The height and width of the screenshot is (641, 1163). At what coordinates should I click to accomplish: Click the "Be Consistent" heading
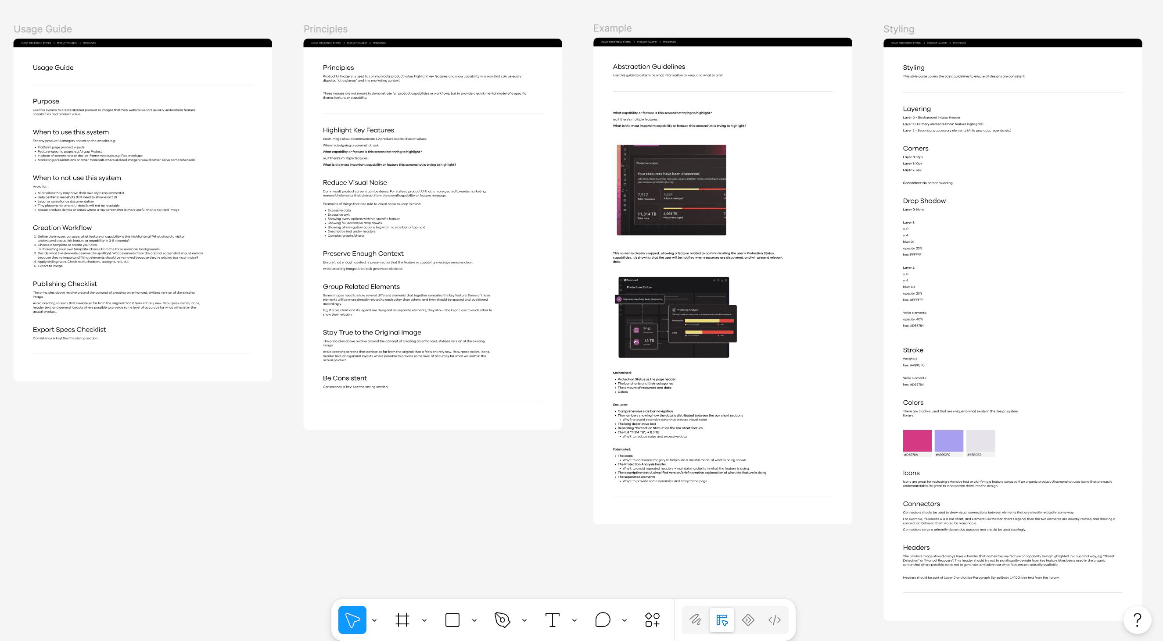pyautogui.click(x=345, y=378)
